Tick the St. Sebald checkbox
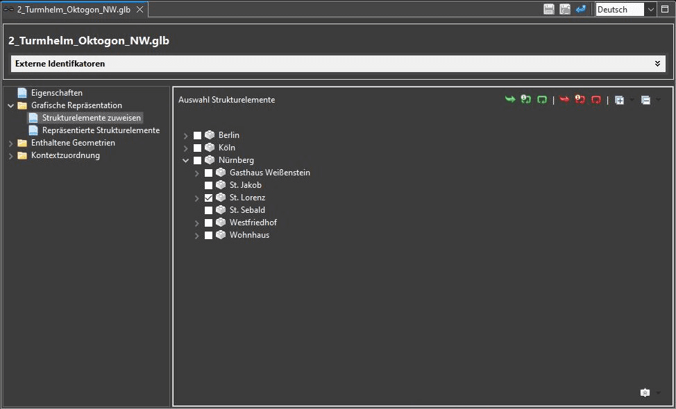Viewport: 676px width, 409px height. click(x=209, y=211)
